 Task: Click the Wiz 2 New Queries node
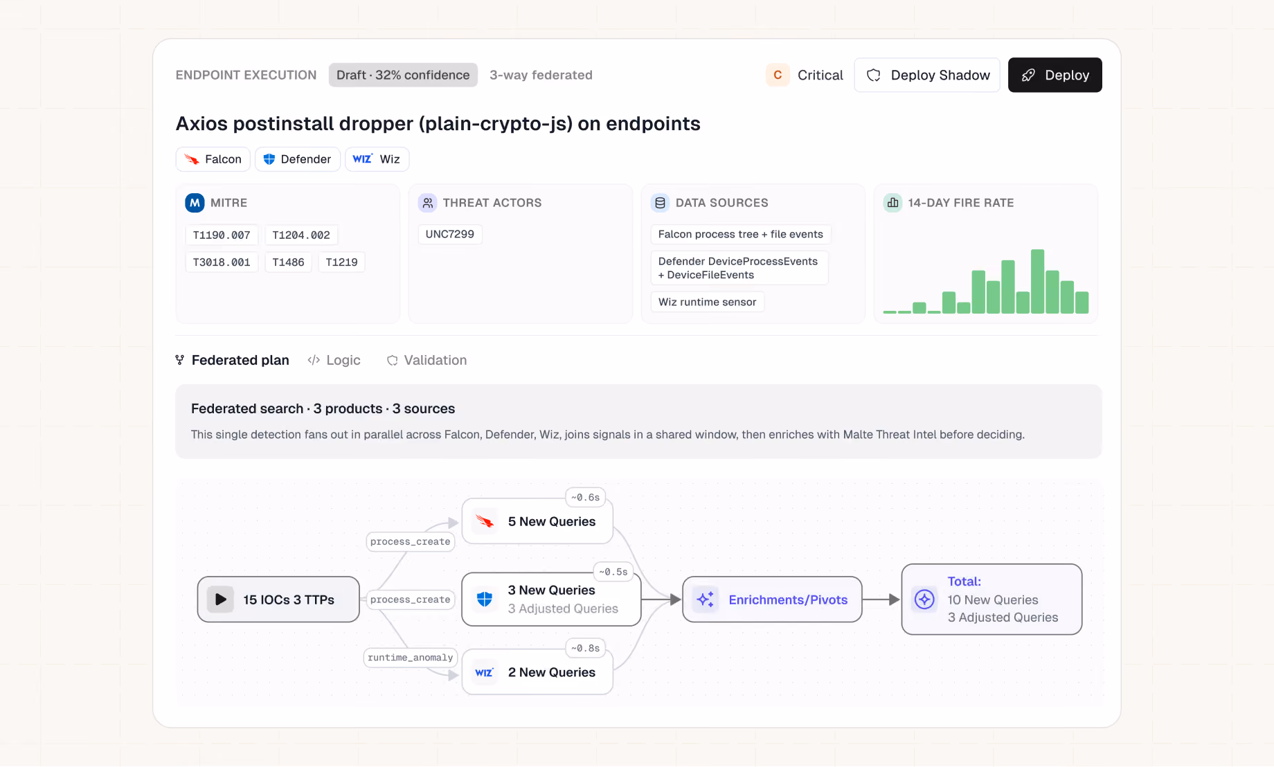[537, 672]
